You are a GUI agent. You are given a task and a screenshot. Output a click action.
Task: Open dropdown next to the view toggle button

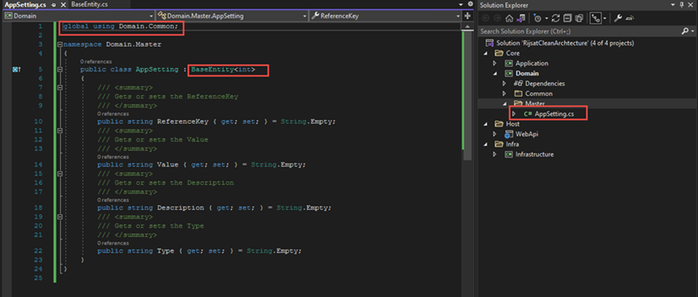point(605,18)
